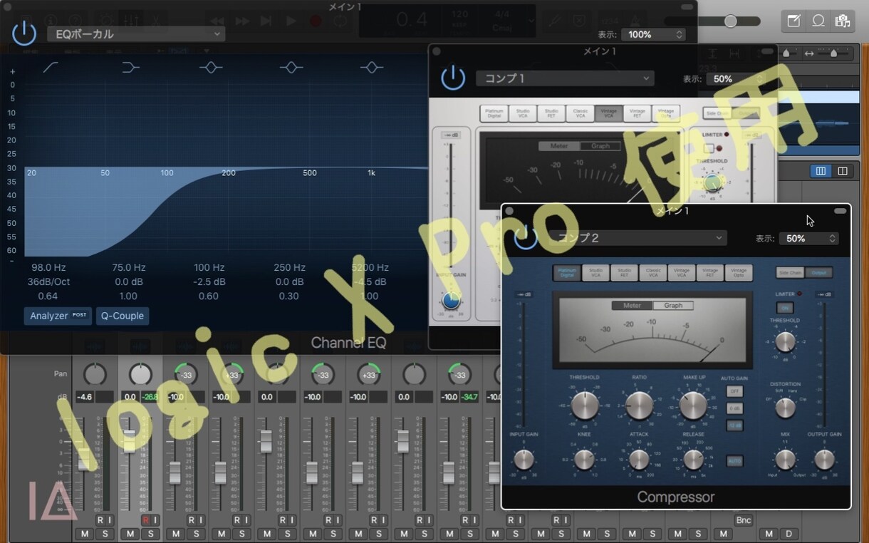Viewport: 869px width, 543px height.
Task: Click the D button at mixer right end
Action: [789, 534]
